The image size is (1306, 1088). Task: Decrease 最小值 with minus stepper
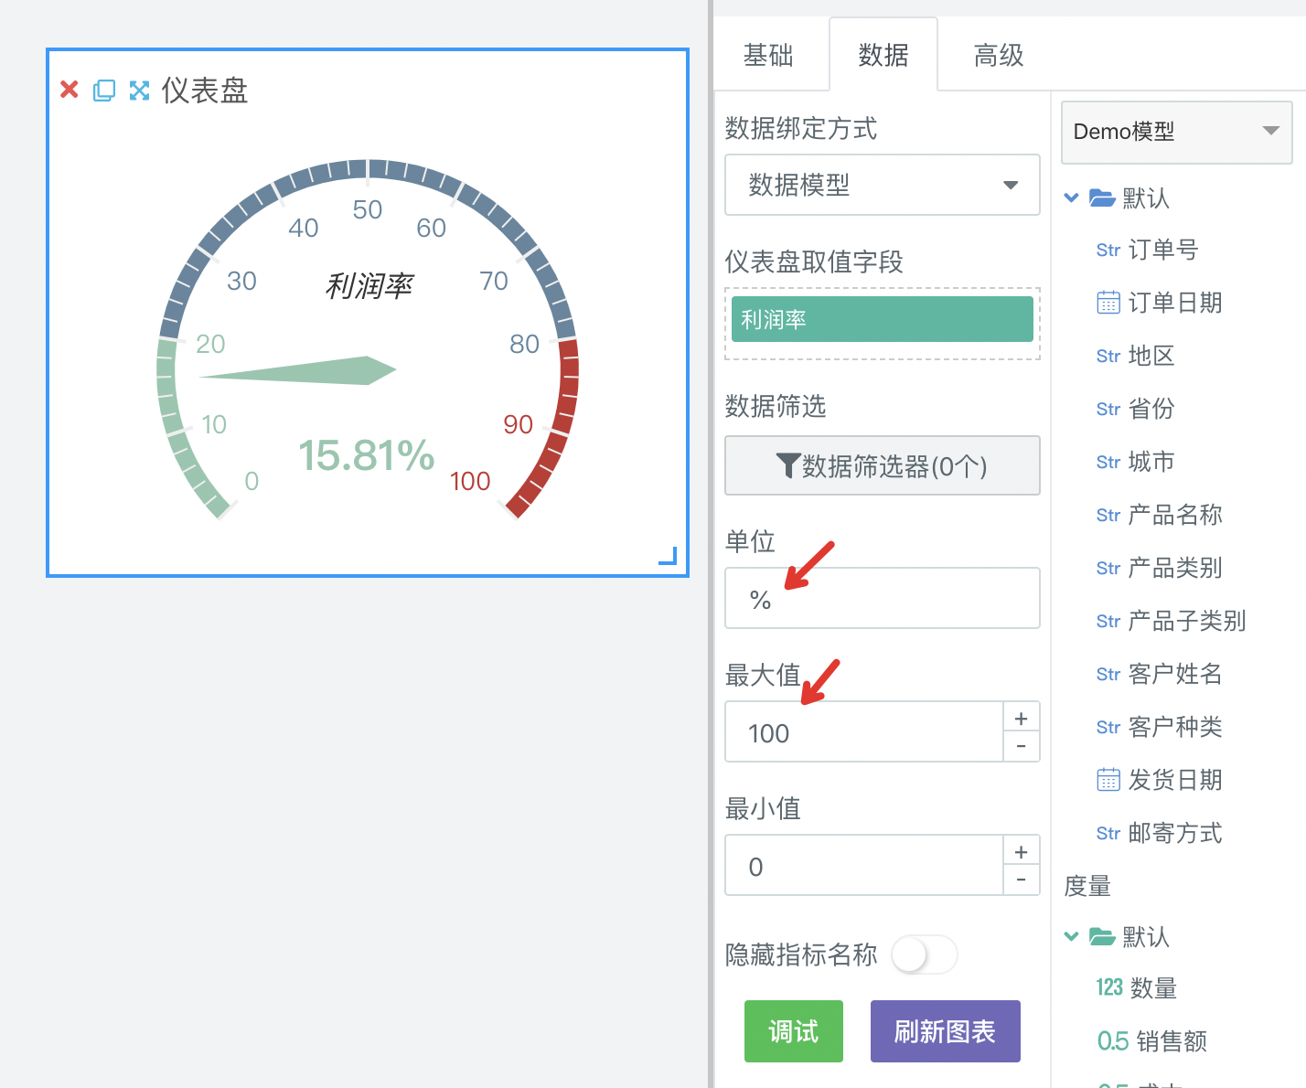pyautogui.click(x=1022, y=880)
